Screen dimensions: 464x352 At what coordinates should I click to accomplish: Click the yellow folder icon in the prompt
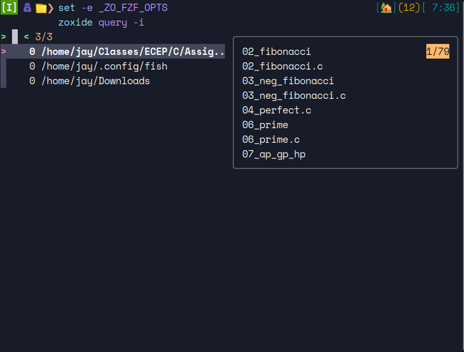pyautogui.click(x=40, y=7)
